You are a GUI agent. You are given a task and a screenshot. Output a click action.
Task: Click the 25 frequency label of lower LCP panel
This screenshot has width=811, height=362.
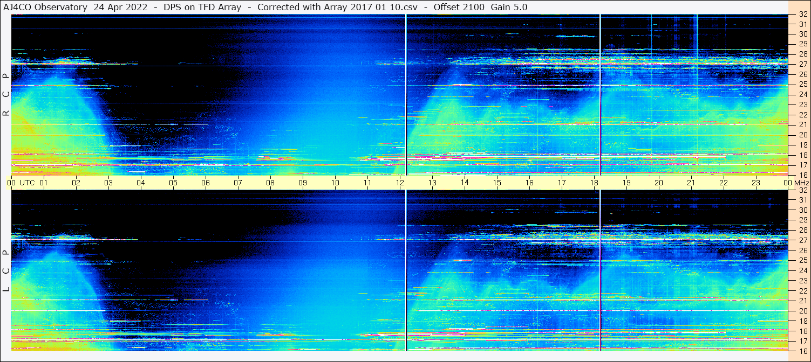pyautogui.click(x=803, y=260)
